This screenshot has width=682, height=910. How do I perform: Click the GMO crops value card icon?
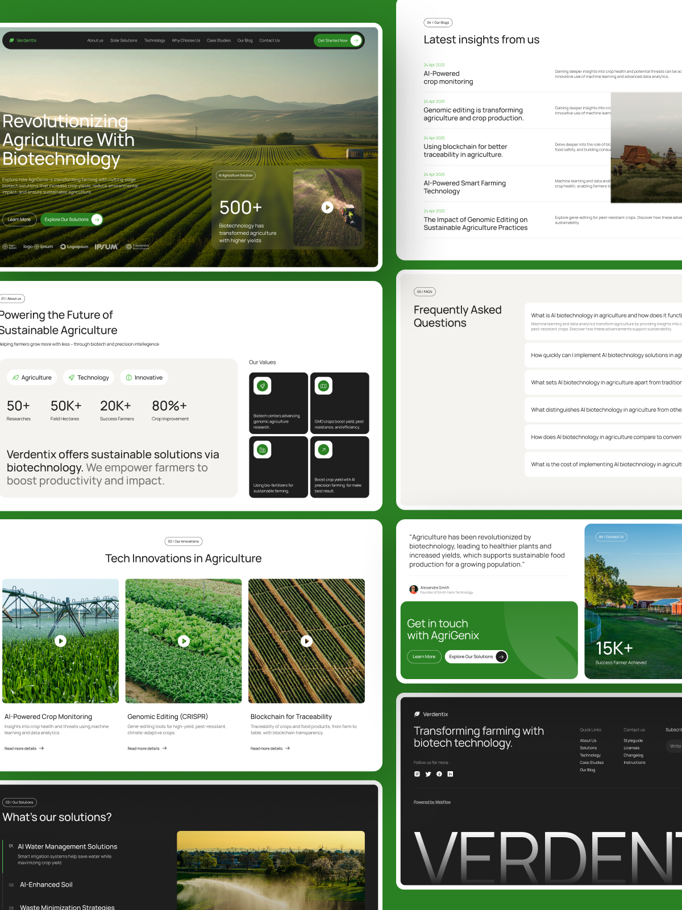click(x=323, y=386)
